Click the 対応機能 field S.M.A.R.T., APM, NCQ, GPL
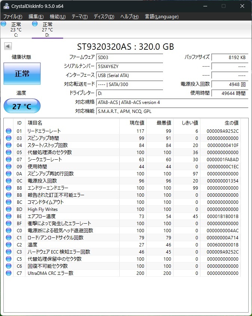Screen dimensions: 252x316 (x=172, y=111)
